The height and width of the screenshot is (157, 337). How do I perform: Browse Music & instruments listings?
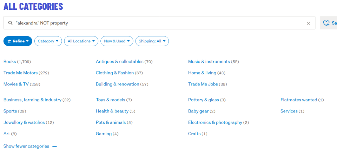click(209, 62)
